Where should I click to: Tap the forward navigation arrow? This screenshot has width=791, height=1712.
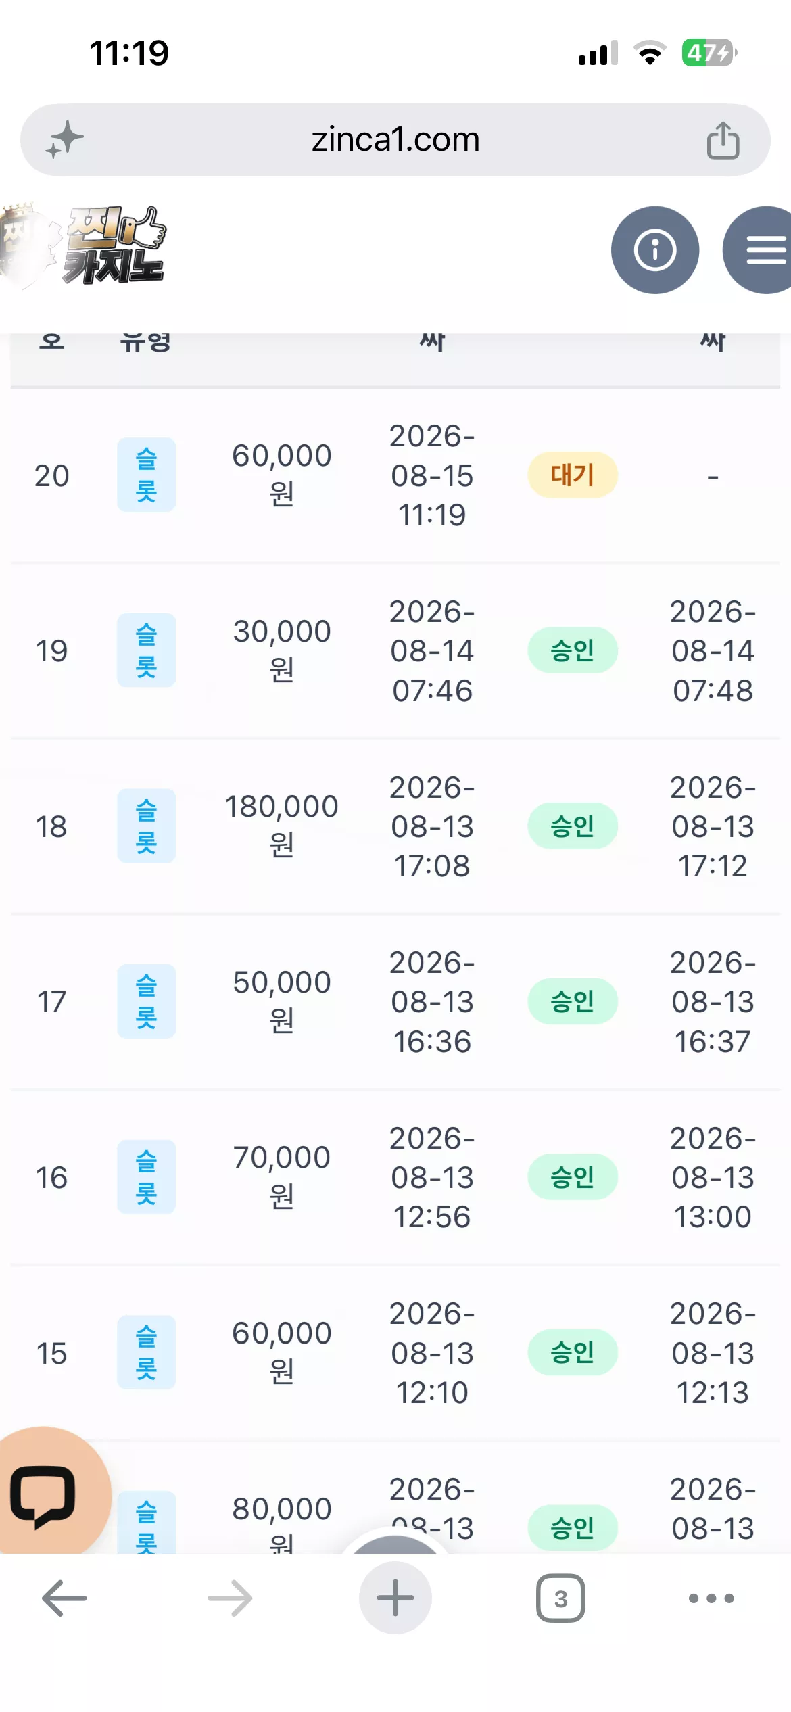(230, 1598)
